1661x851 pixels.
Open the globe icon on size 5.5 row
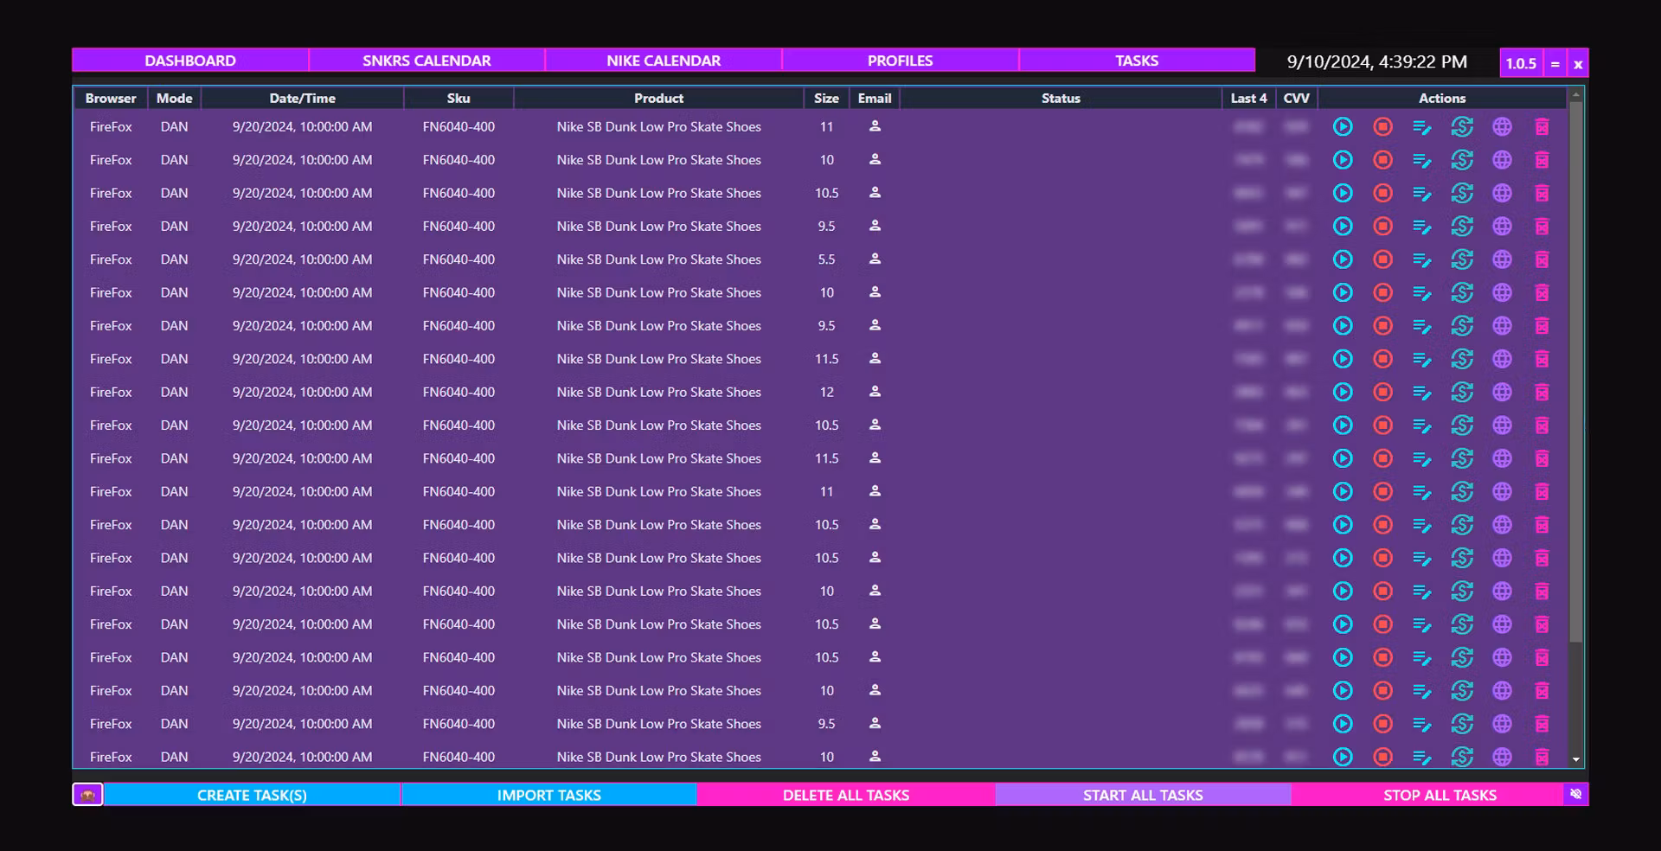click(x=1502, y=259)
